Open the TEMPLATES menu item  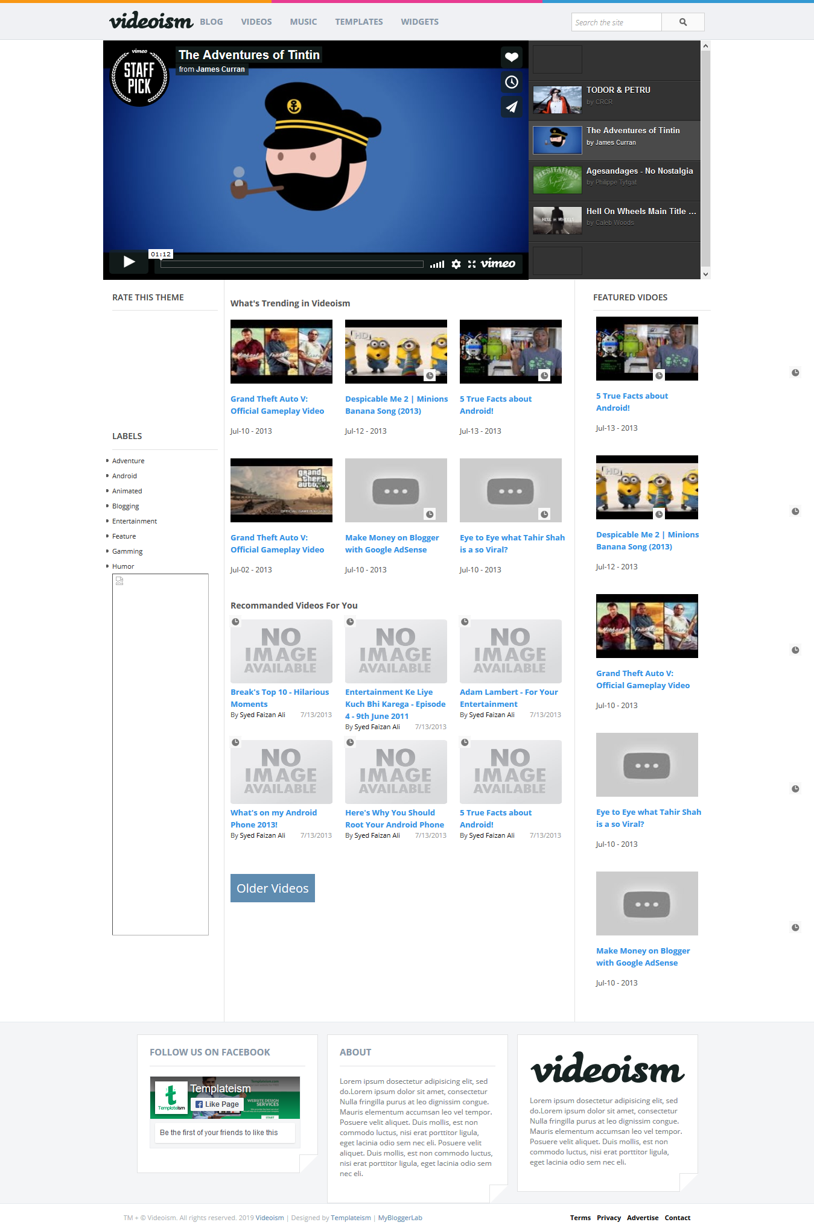point(359,22)
